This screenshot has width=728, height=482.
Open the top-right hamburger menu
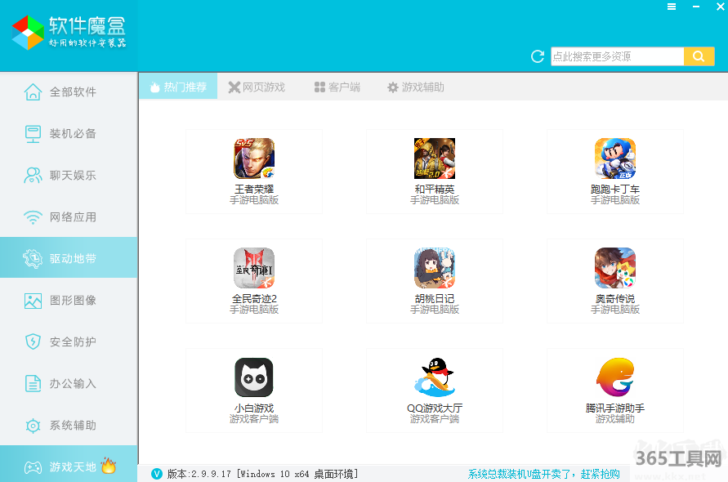pyautogui.click(x=672, y=7)
